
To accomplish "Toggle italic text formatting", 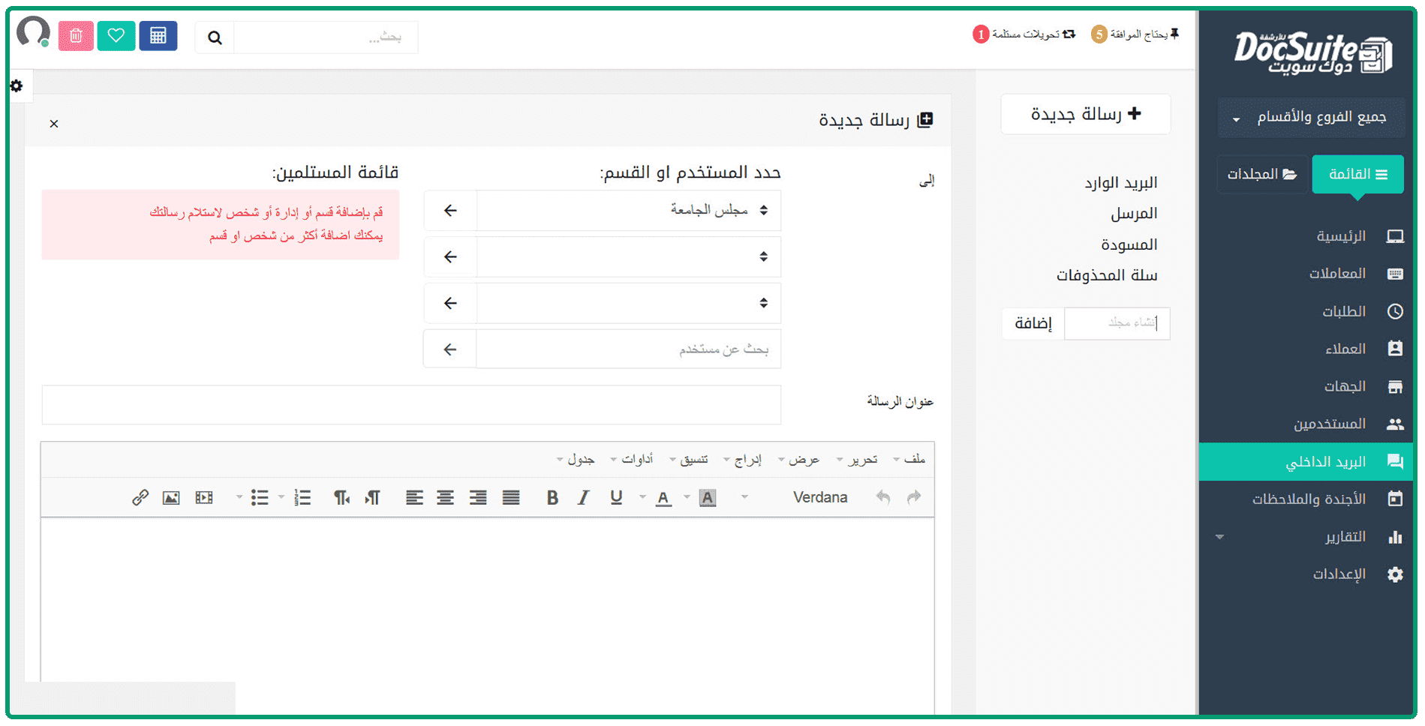I will 584,497.
